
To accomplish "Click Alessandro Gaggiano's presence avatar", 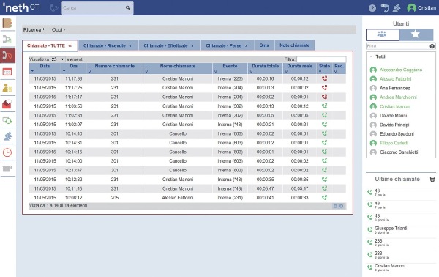I will coord(373,70).
